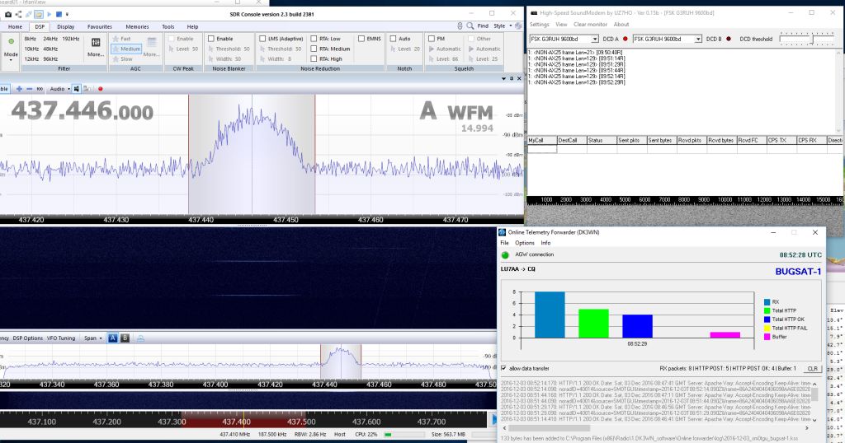Screen dimensions: 845x443
Task: Click the SoundModem monitor vertical scrollbar
Action: pyautogui.click(x=838, y=91)
